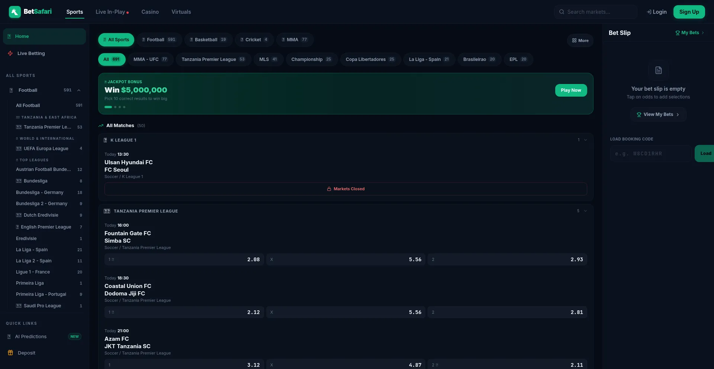Click the search magnifier icon
The width and height of the screenshot is (714, 369).
tap(562, 12)
